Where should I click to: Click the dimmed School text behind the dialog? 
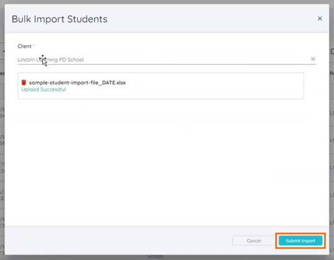[x=156, y=257]
